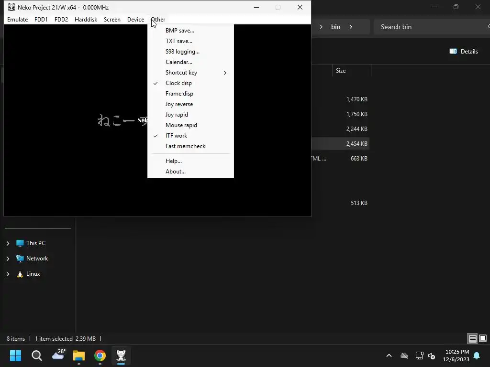Click the muted volume tray icon
Viewport: 490px width, 367px height.
pyautogui.click(x=432, y=356)
